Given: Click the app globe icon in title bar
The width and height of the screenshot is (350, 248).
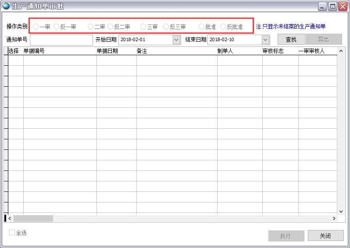Looking at the screenshot, I should click(x=6, y=6).
